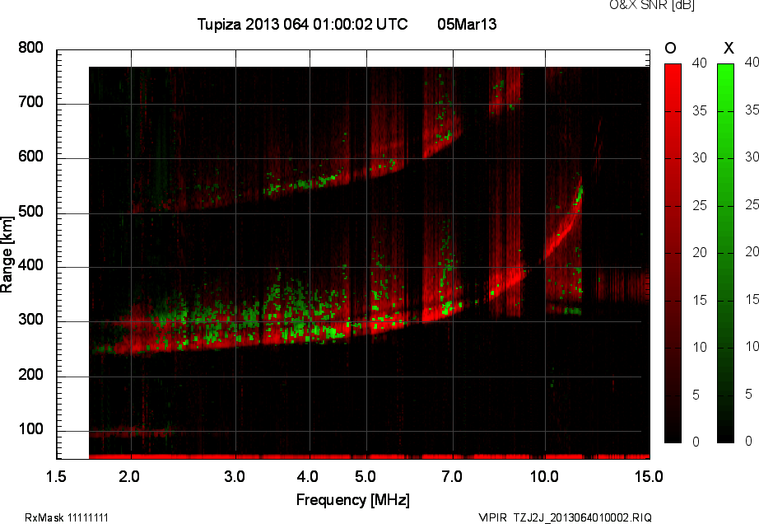Click the 700 km range tick label

pyautogui.click(x=30, y=102)
